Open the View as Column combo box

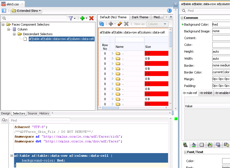(x=157, y=24)
